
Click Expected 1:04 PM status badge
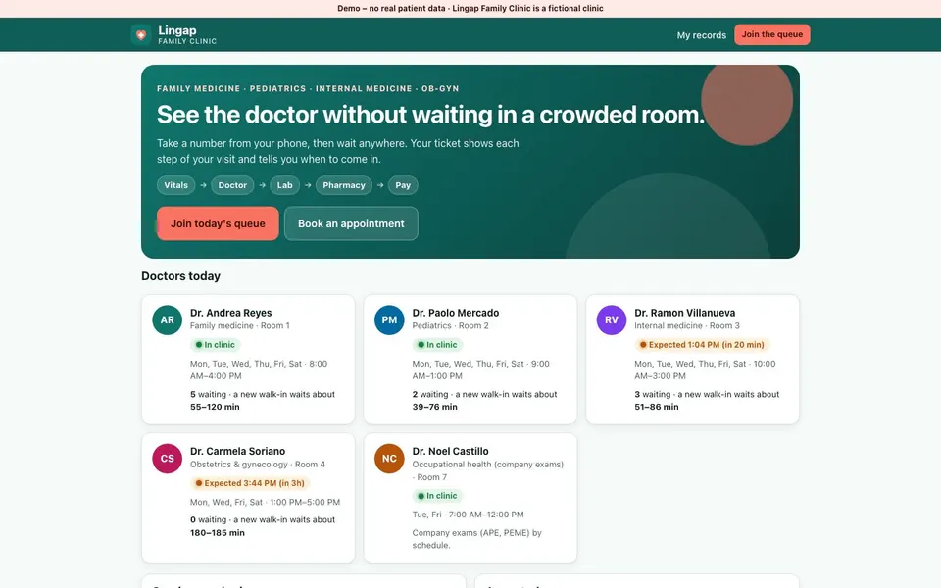[702, 344]
